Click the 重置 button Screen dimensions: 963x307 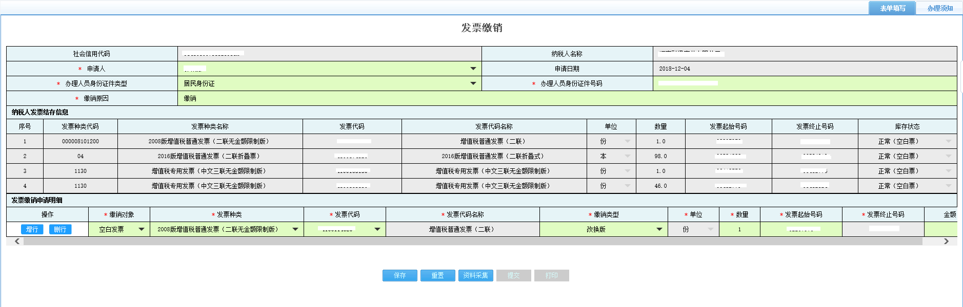pyautogui.click(x=437, y=275)
